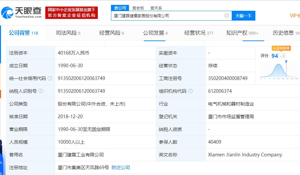
Task: Select organization code 612006374
Action: click(220, 91)
